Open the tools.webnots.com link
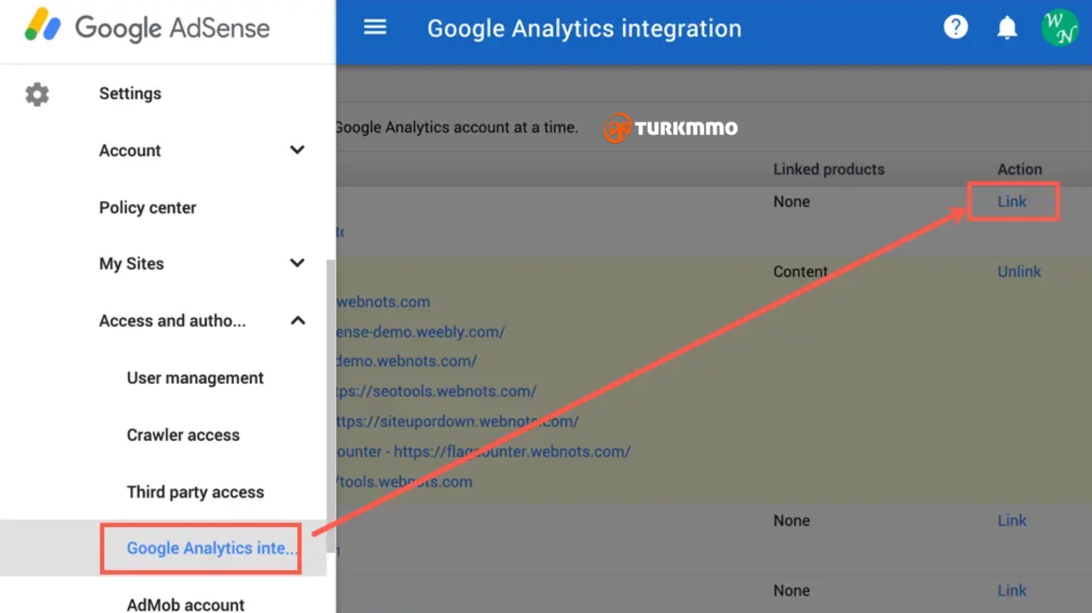This screenshot has width=1092, height=613. [404, 481]
